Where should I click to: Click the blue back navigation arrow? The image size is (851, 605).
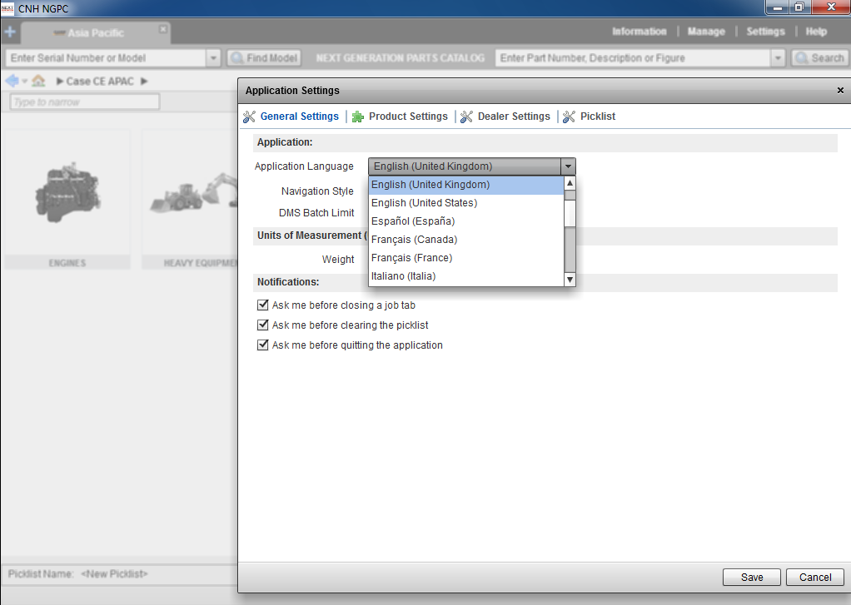click(x=12, y=81)
